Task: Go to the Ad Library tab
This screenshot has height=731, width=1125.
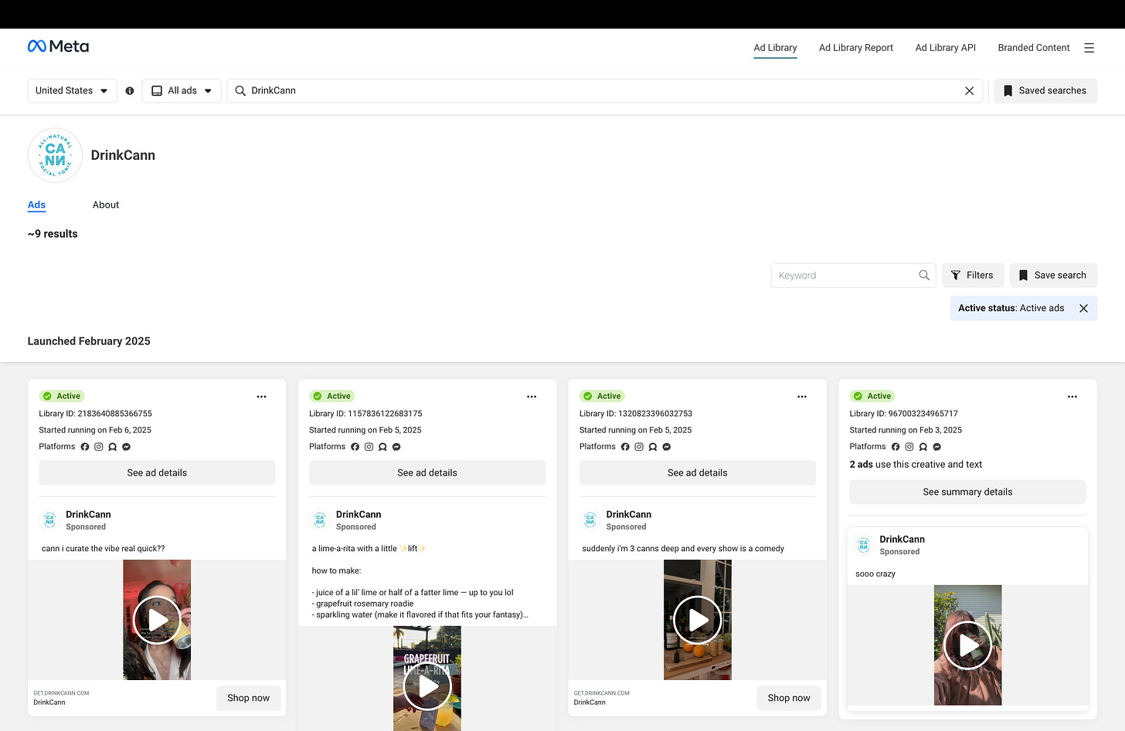Action: pyautogui.click(x=775, y=48)
